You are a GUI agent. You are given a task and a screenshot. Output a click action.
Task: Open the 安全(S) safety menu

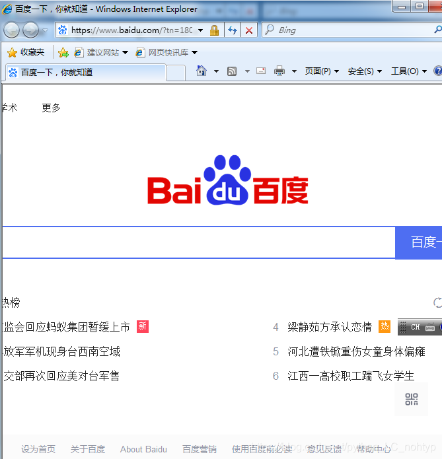click(x=365, y=71)
